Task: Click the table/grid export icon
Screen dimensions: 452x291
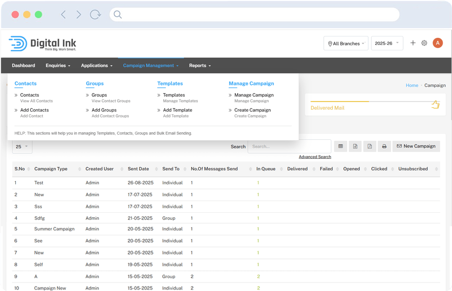Action: click(x=340, y=146)
